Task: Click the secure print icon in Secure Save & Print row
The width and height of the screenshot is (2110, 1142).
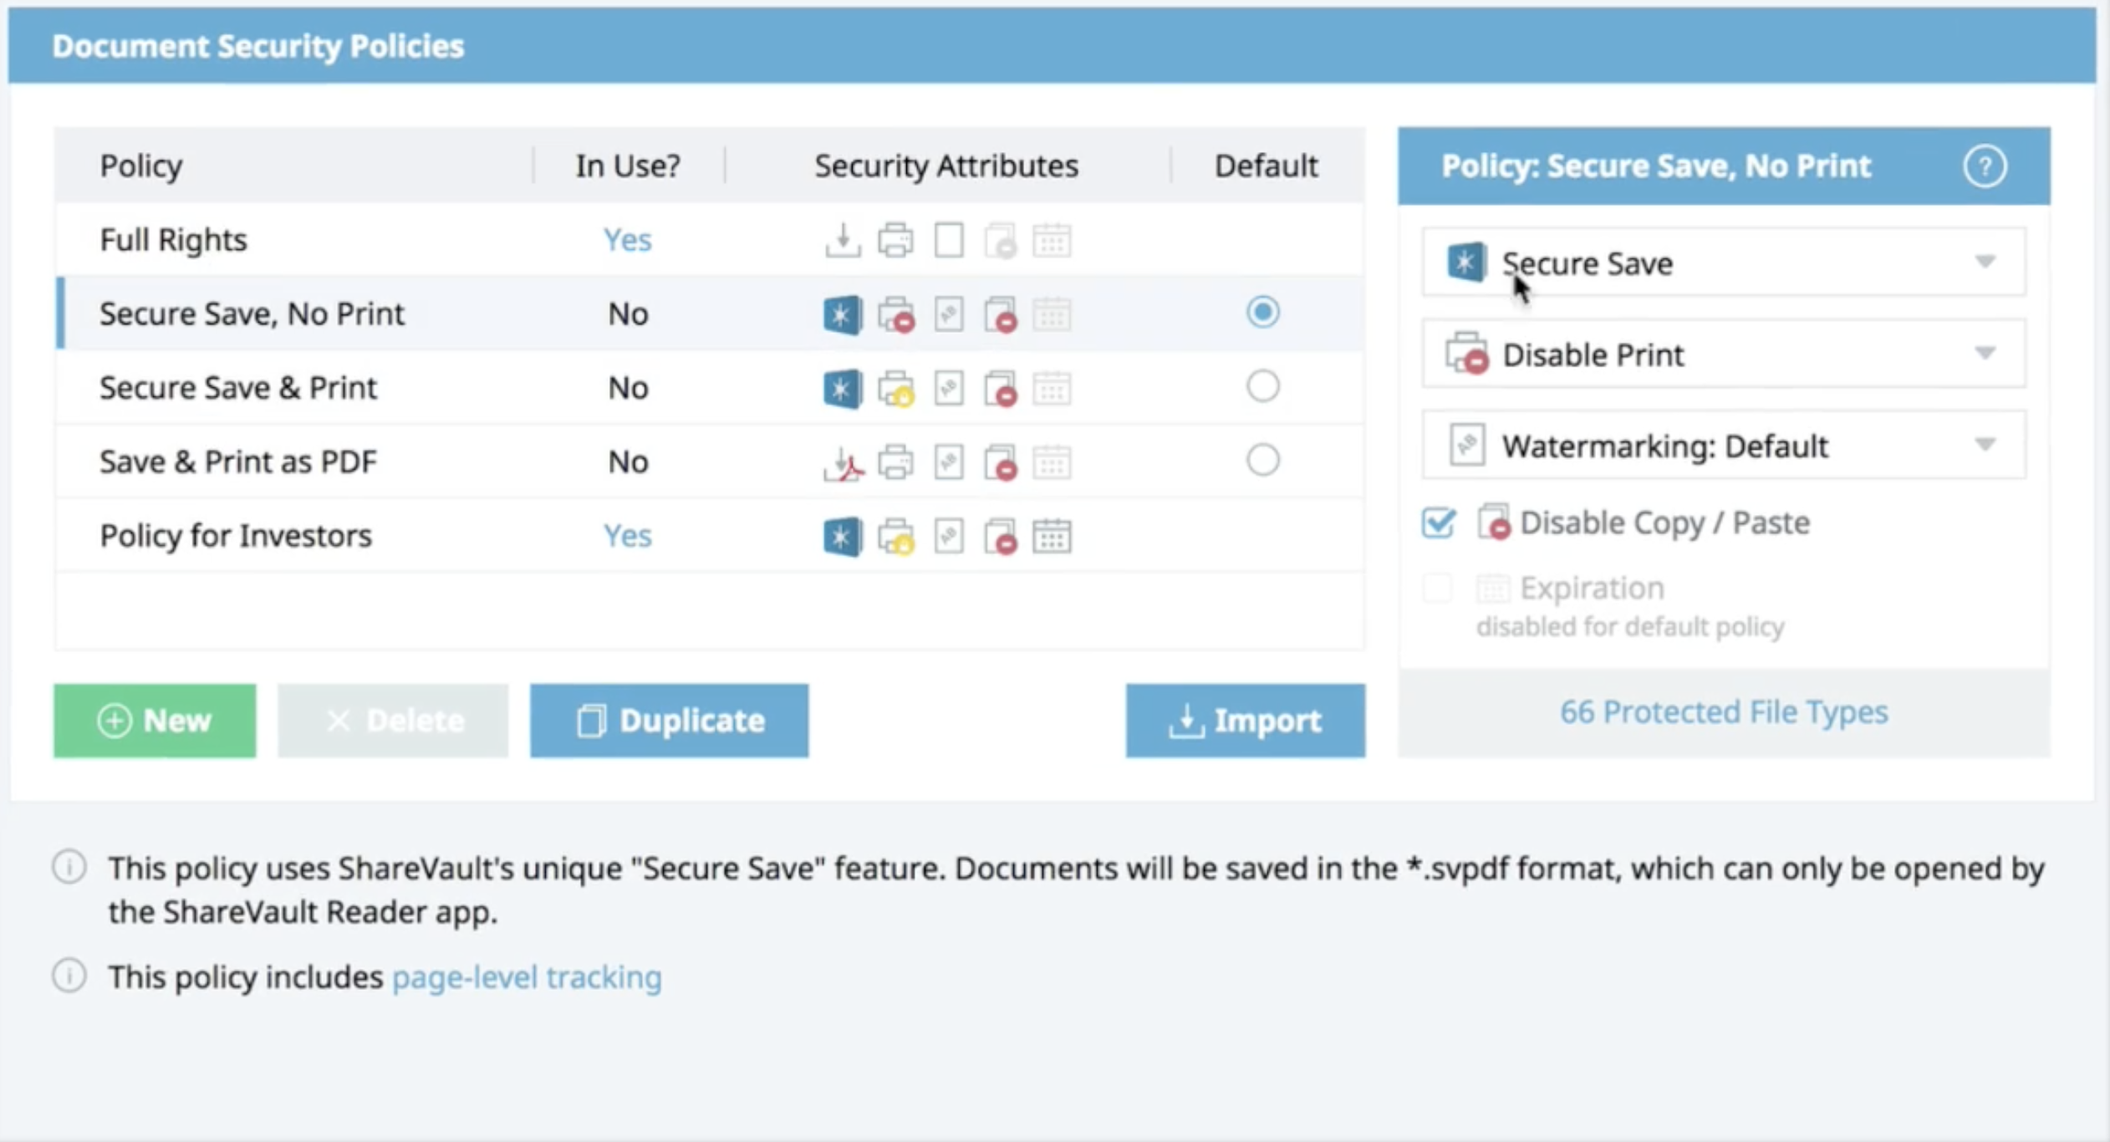Action: [895, 388]
